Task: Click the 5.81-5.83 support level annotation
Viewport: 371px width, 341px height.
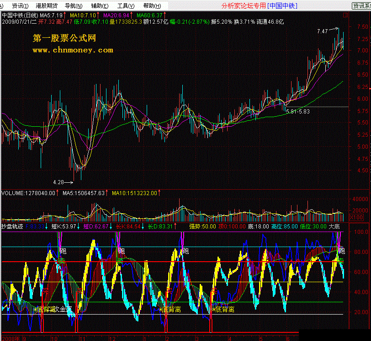Action: point(298,111)
